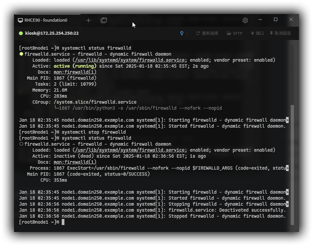Click the green connection status dot
Screen dimensions: 313x246
point(21,33)
